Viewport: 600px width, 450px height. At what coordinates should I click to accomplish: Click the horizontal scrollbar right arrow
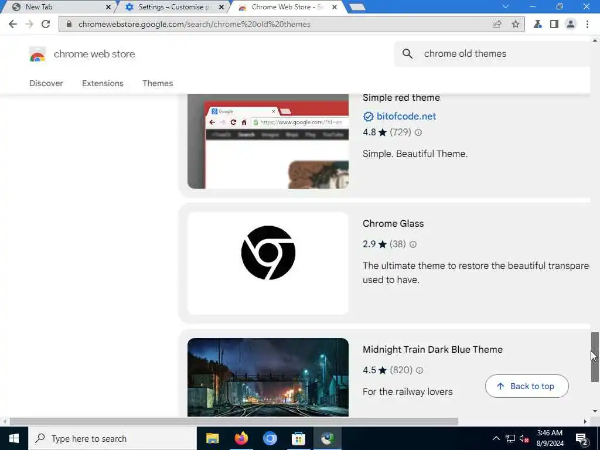(x=585, y=421)
